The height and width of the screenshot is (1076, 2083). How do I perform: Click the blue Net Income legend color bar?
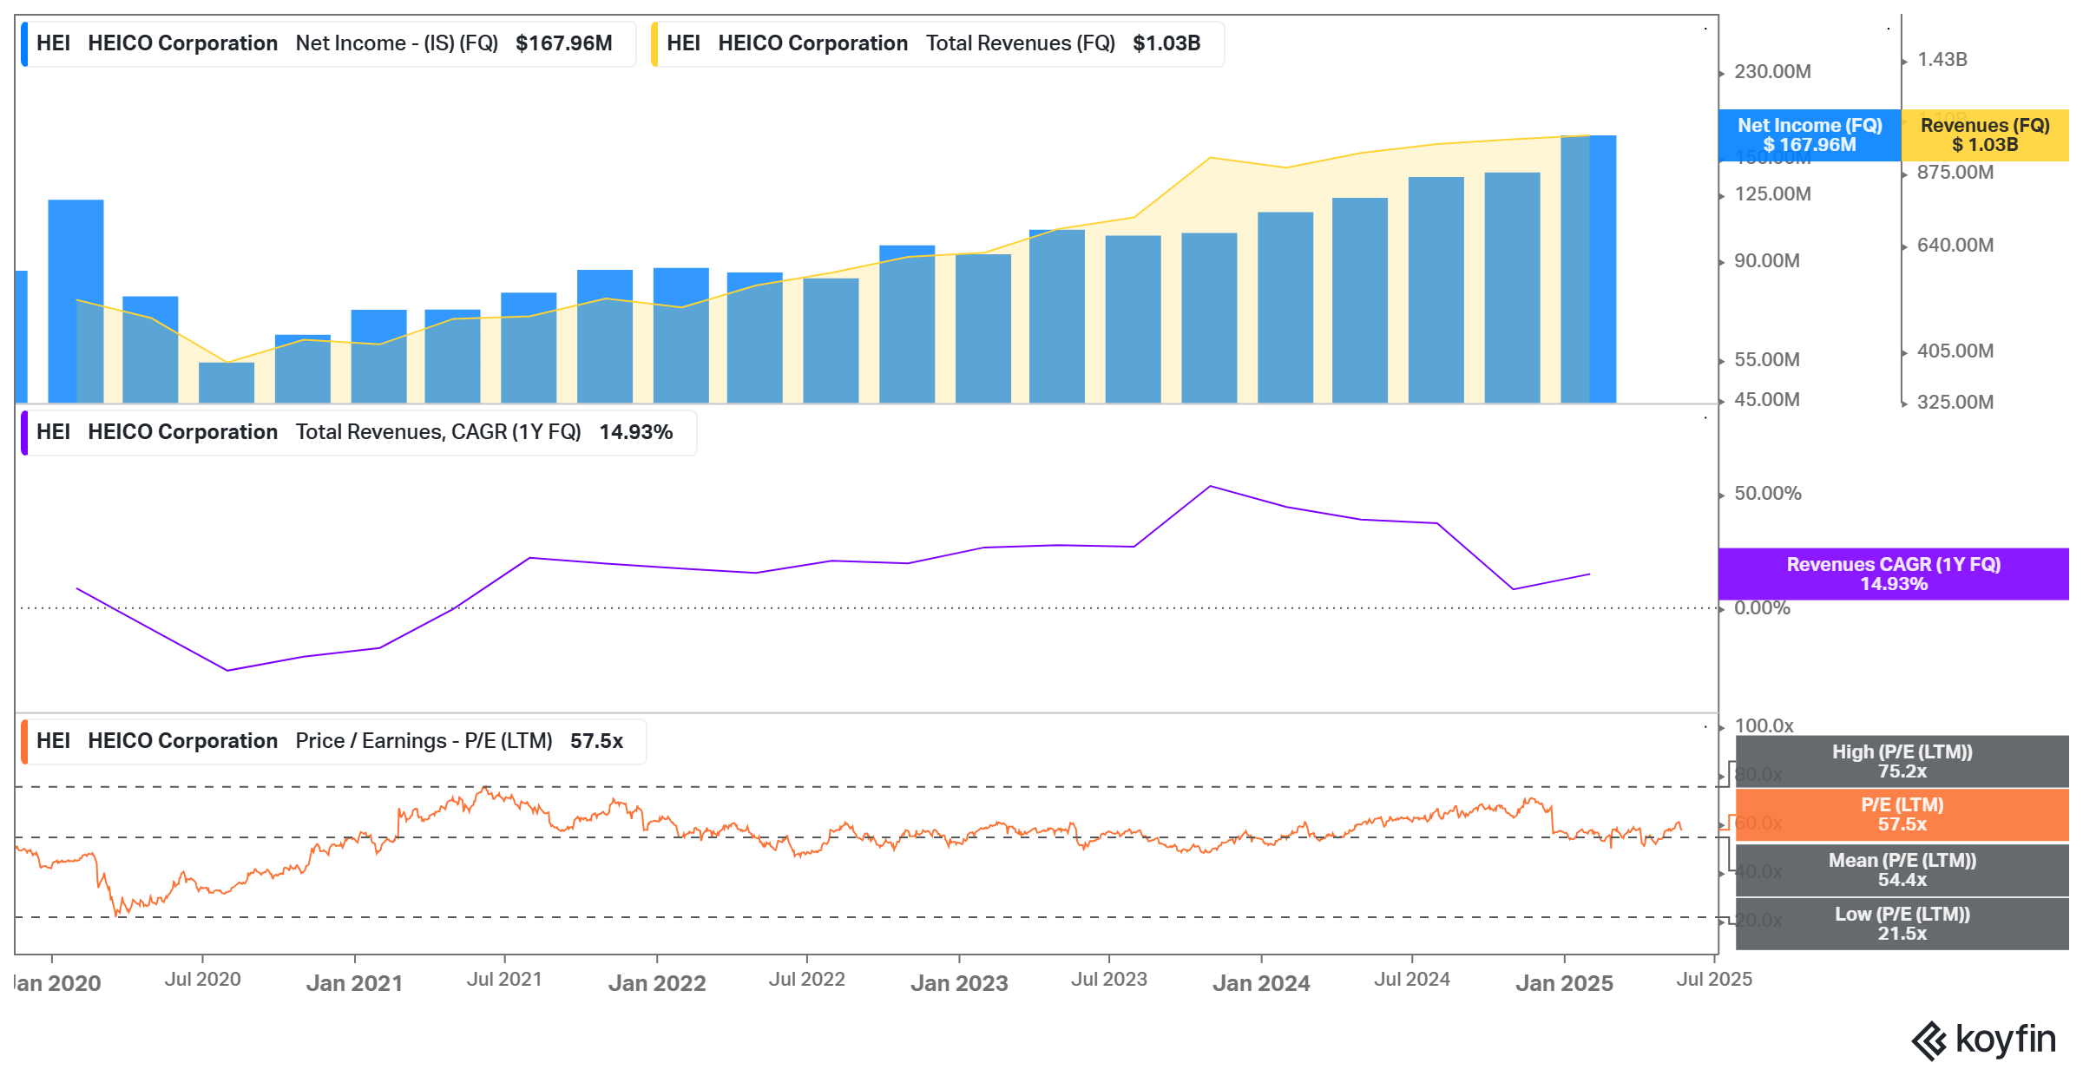[24, 43]
